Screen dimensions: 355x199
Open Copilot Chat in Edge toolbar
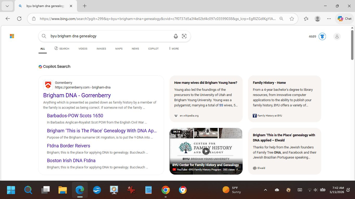pyautogui.click(x=344, y=19)
